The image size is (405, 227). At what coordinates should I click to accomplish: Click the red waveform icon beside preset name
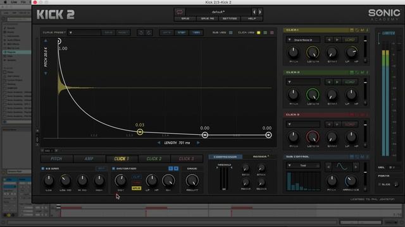[x=180, y=12]
